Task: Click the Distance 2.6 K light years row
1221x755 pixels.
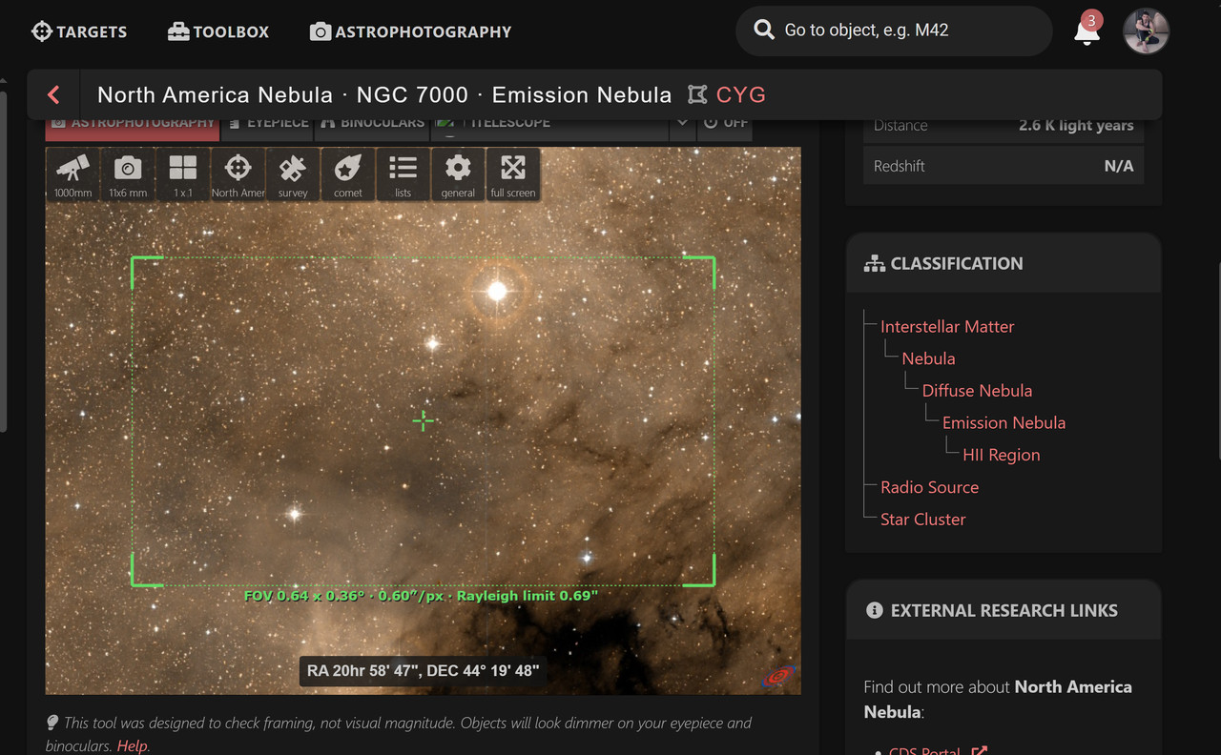Action: pyautogui.click(x=1004, y=126)
